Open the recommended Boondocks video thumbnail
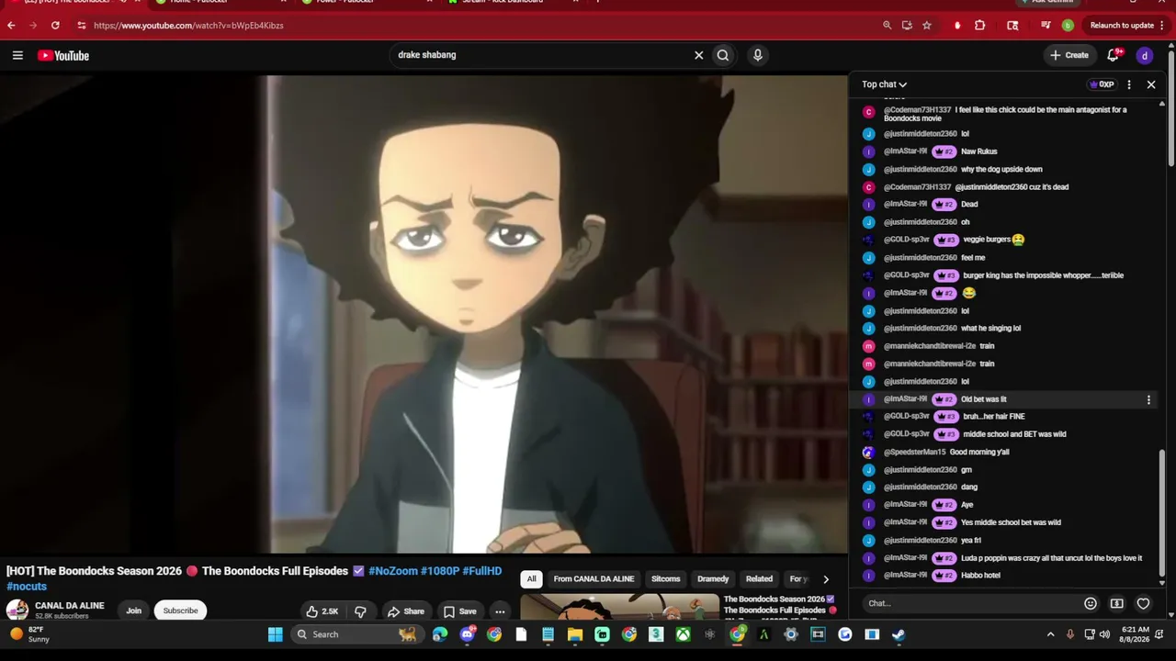 620,607
